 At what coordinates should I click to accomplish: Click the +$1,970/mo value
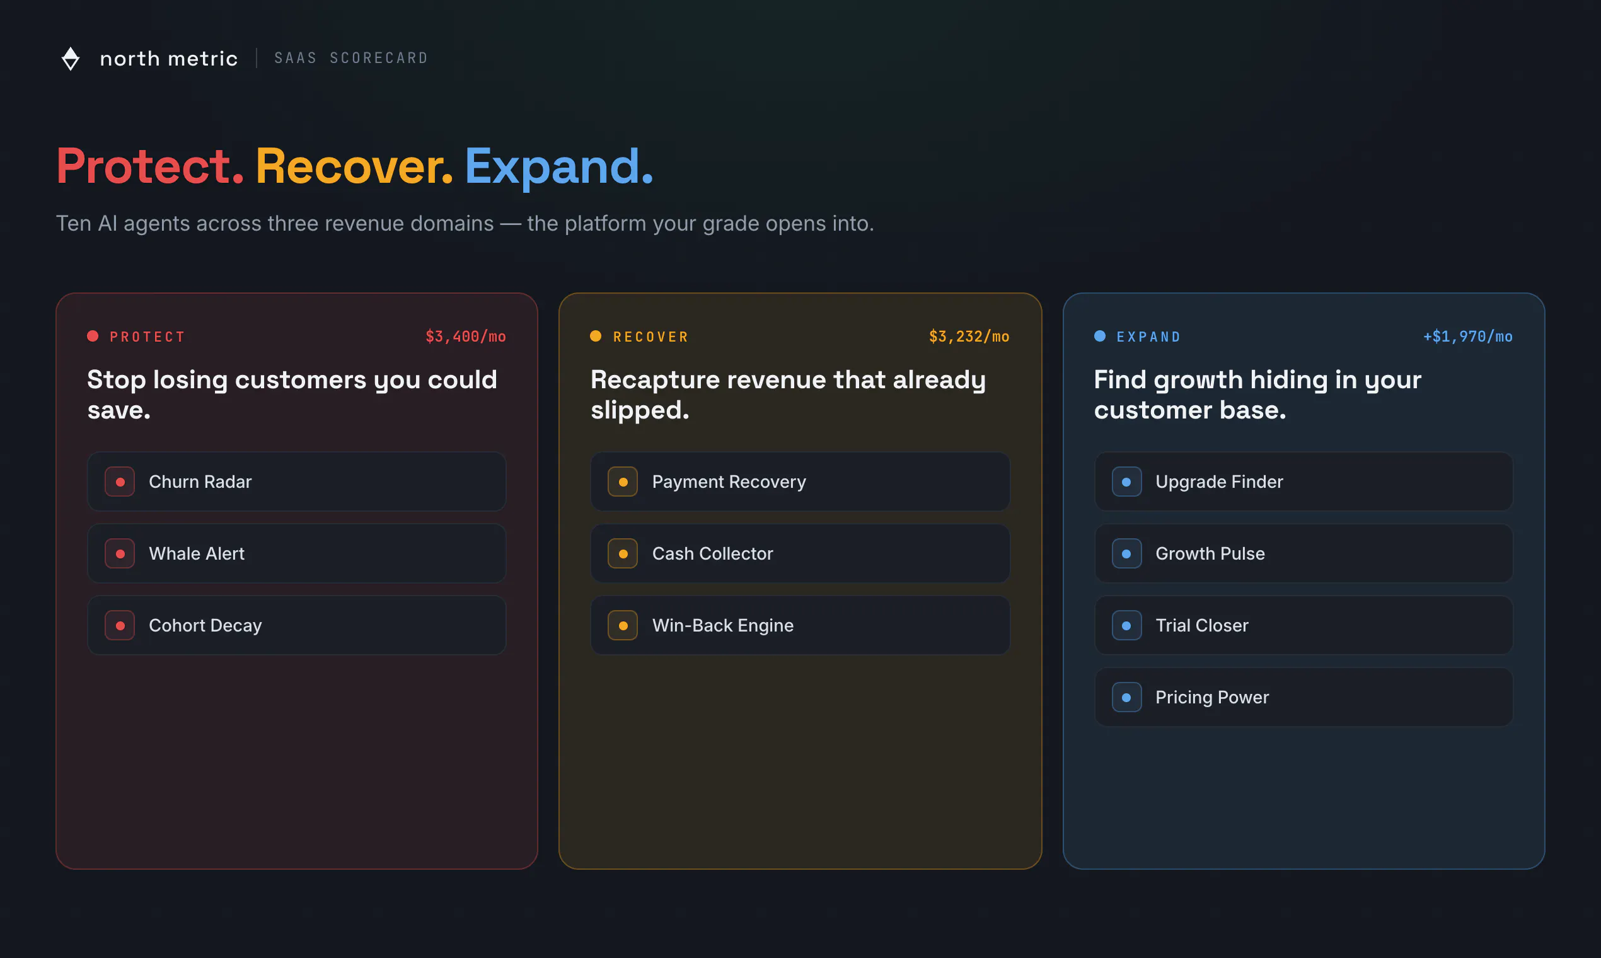(x=1468, y=337)
